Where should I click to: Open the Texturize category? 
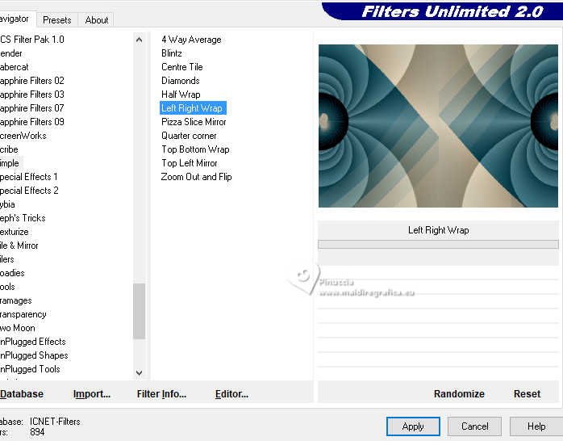pos(15,232)
